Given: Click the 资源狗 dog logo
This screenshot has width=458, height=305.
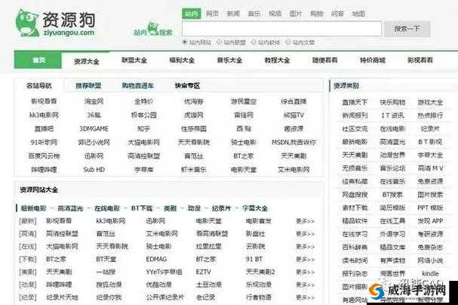Looking at the screenshot, I should click(55, 23).
